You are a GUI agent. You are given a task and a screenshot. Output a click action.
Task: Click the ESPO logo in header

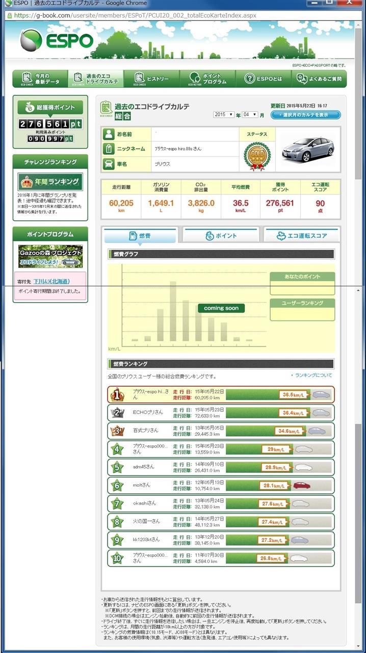click(57, 41)
